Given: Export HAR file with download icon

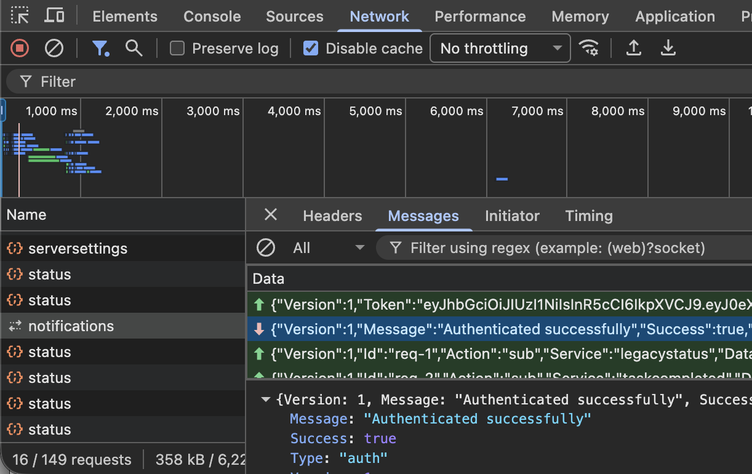Looking at the screenshot, I should point(668,48).
